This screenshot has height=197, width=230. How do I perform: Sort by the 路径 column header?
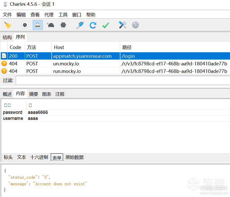[x=175, y=47]
